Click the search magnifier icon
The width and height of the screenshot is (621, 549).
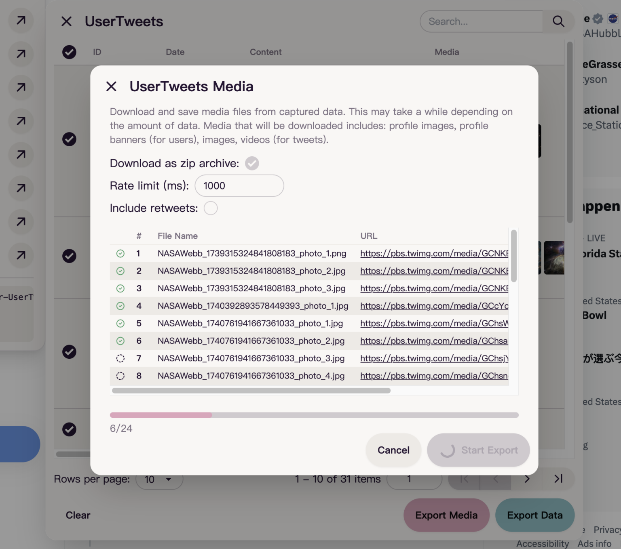[x=558, y=21]
